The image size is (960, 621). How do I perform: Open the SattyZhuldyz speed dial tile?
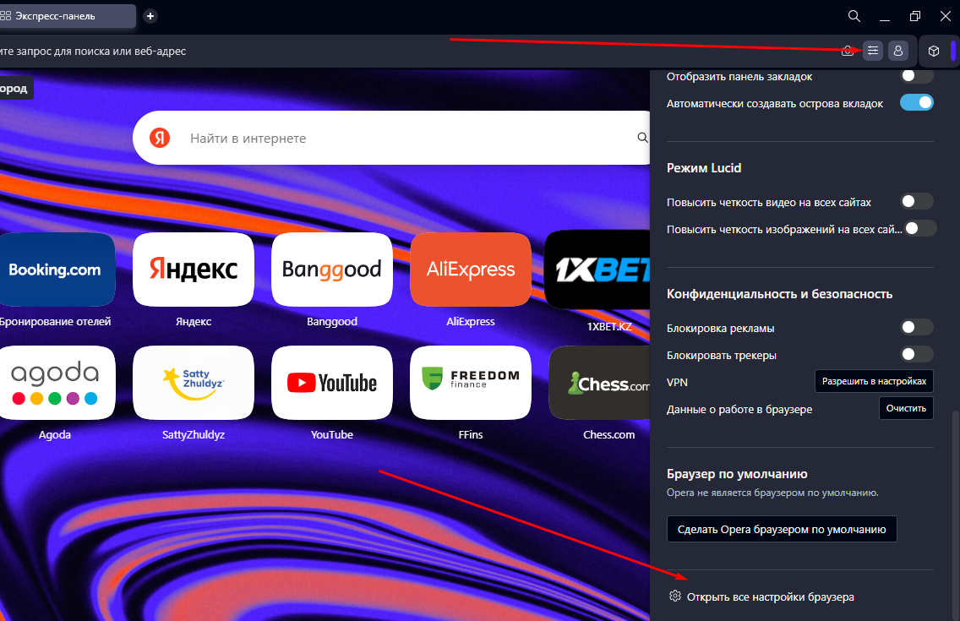[194, 383]
